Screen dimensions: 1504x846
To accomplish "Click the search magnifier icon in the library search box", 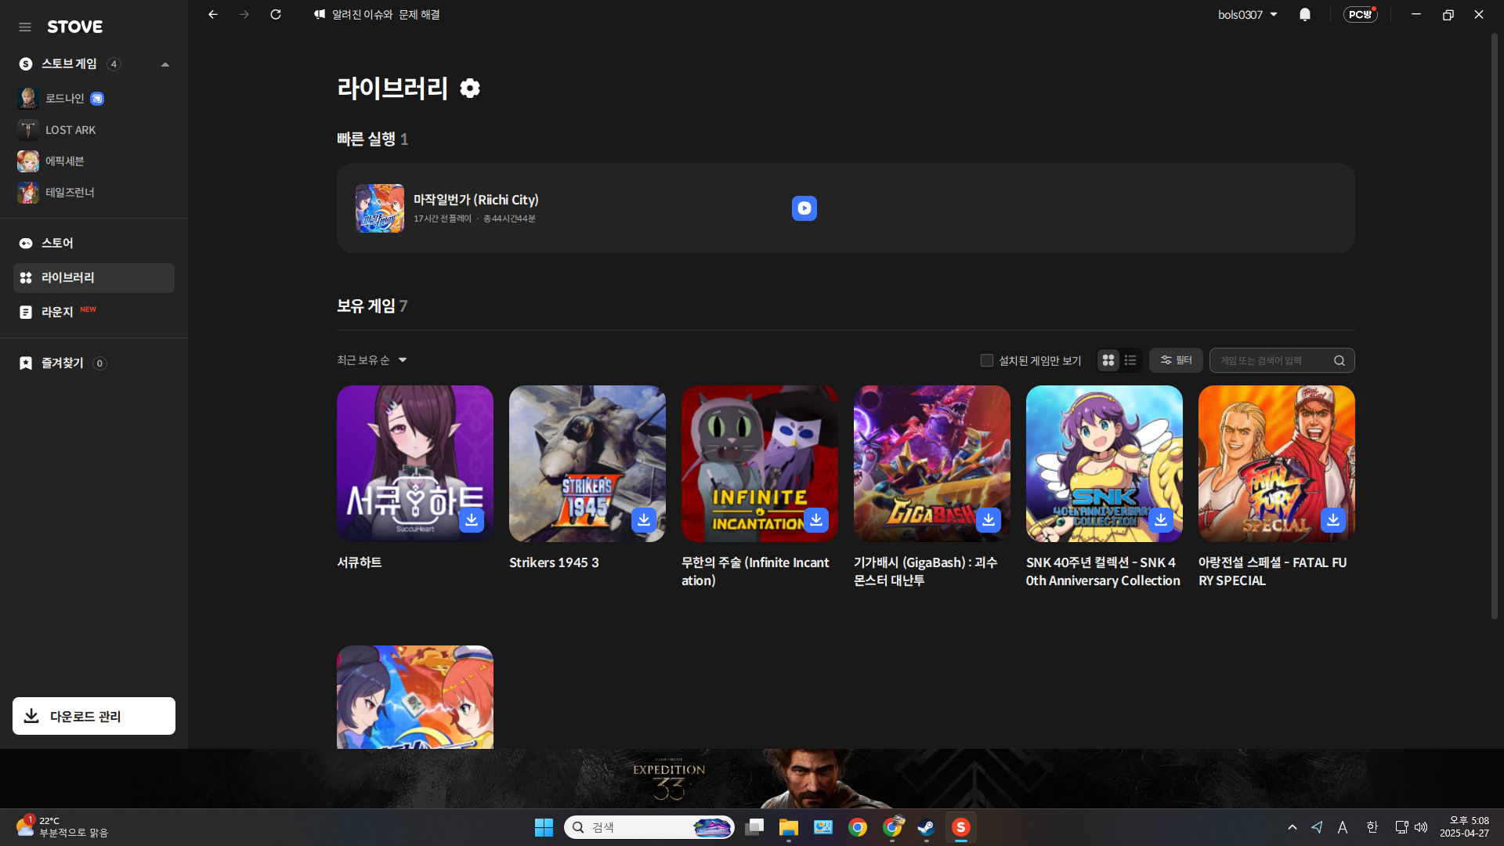I will click(x=1339, y=360).
